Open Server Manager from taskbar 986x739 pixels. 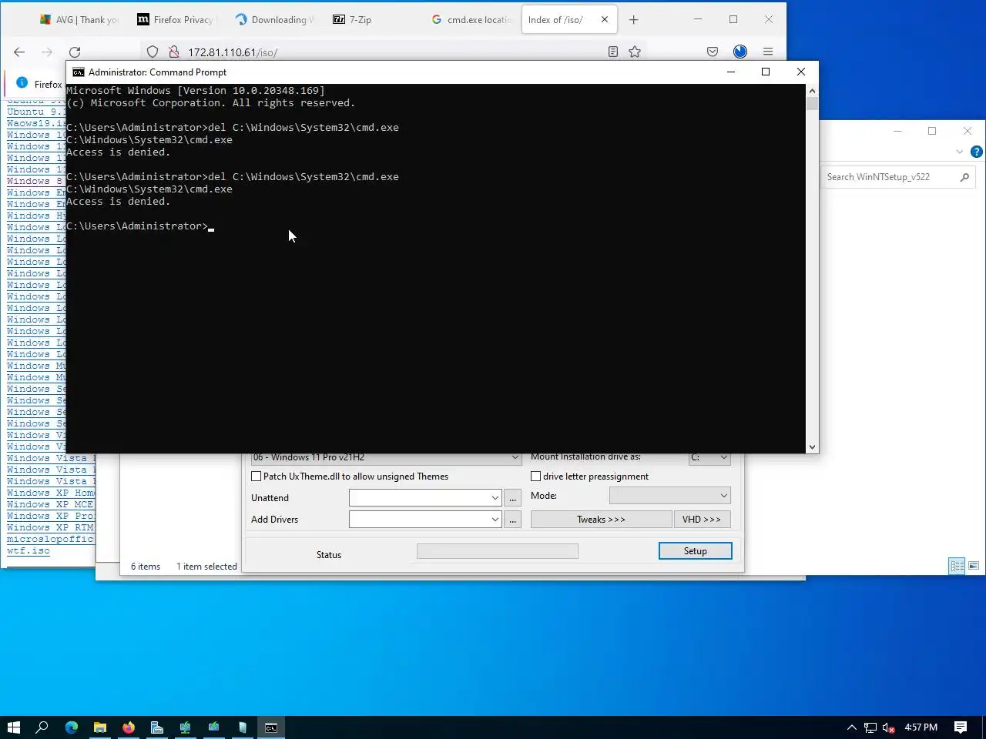(x=157, y=727)
